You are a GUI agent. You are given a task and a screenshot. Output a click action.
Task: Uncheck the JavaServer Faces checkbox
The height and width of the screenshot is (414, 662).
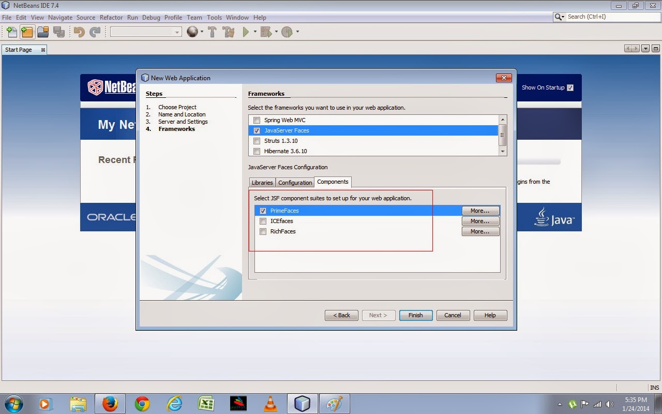tap(257, 130)
